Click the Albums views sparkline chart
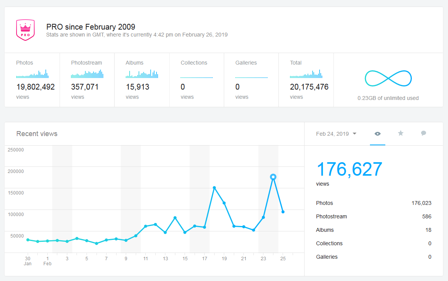Viewport: 448px width, 281px height. click(x=142, y=74)
